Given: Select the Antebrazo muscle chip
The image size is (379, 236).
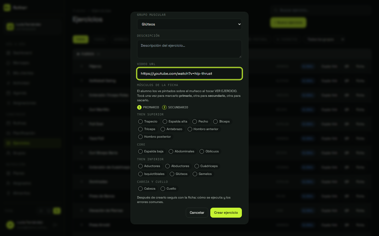Looking at the screenshot, I should (x=172, y=129).
